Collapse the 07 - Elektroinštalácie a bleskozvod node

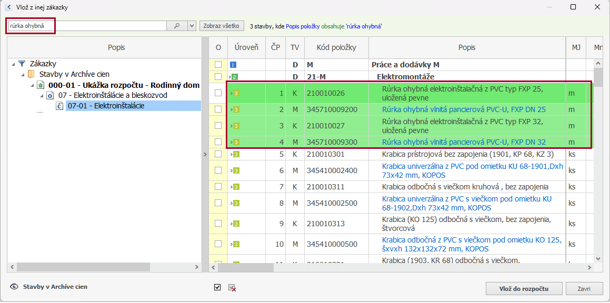click(x=42, y=96)
